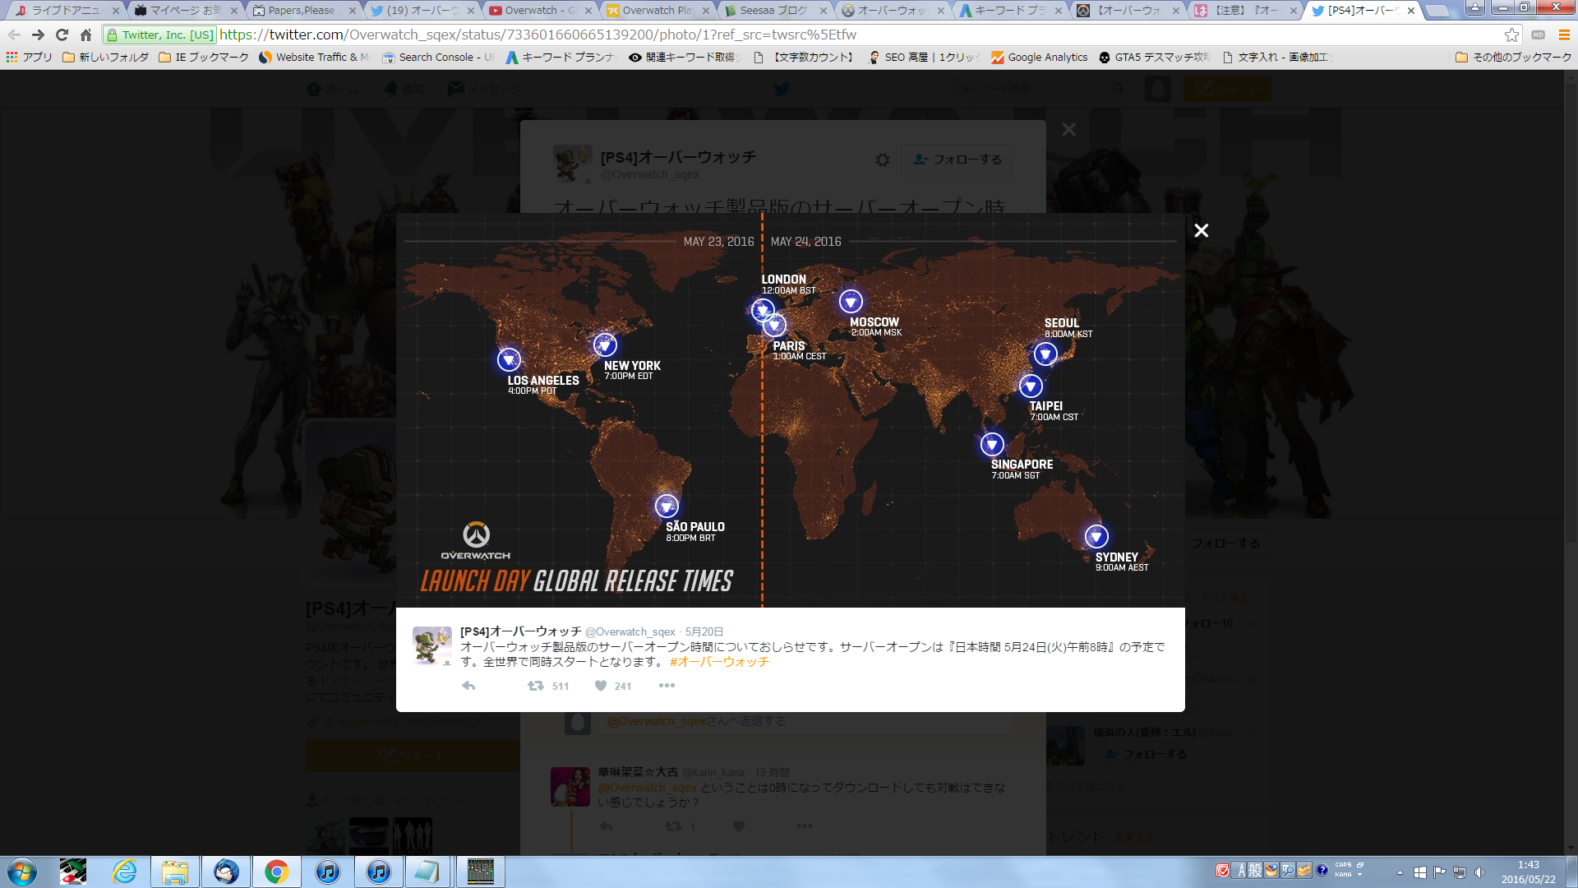This screenshot has height=888, width=1578.
Task: Open the Search Console bookmark
Action: pyautogui.click(x=438, y=57)
